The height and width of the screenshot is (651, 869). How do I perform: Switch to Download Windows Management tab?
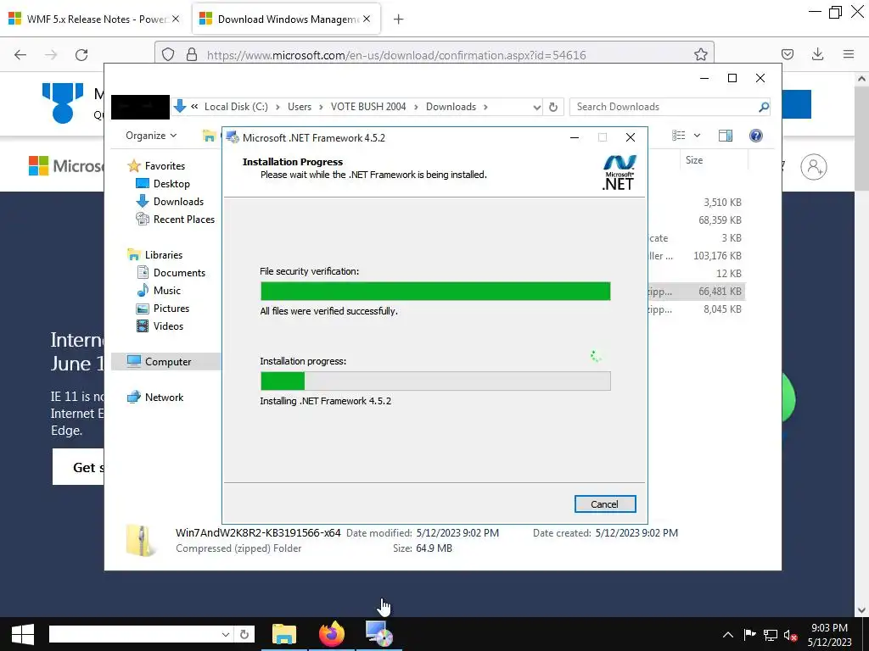(x=286, y=19)
